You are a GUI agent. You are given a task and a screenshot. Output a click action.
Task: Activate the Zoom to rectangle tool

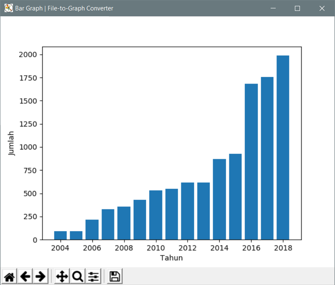tap(78, 277)
